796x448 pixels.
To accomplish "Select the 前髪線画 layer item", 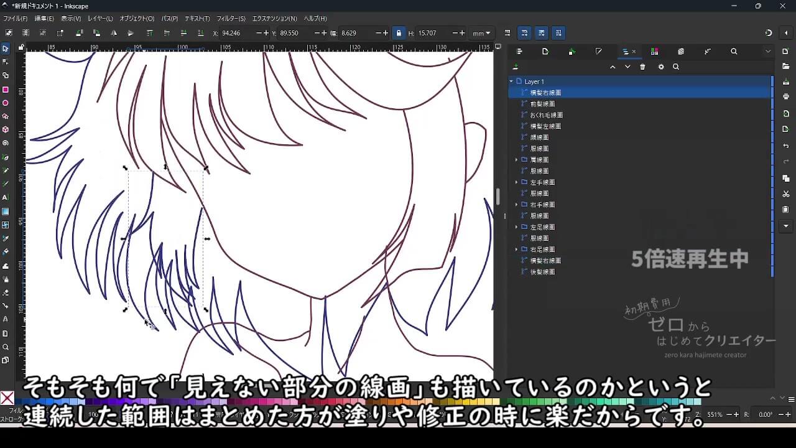I will [542, 104].
